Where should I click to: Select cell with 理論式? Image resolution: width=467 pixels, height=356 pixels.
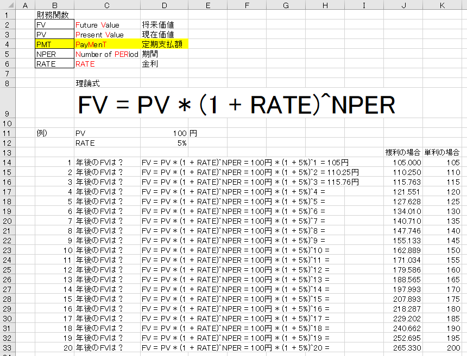(x=107, y=83)
